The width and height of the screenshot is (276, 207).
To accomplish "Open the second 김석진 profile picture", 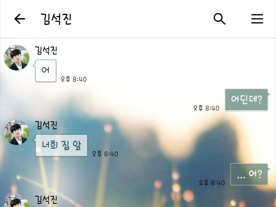I will [17, 132].
